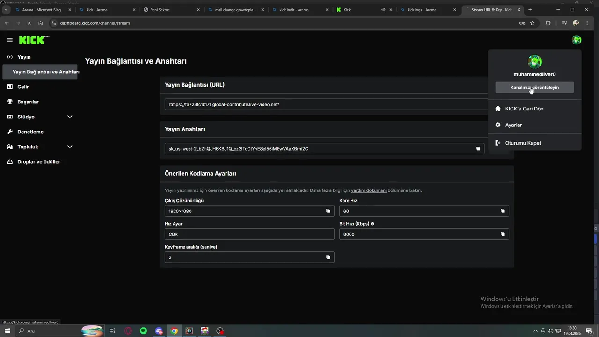Click the browser home button

[x=41, y=23]
